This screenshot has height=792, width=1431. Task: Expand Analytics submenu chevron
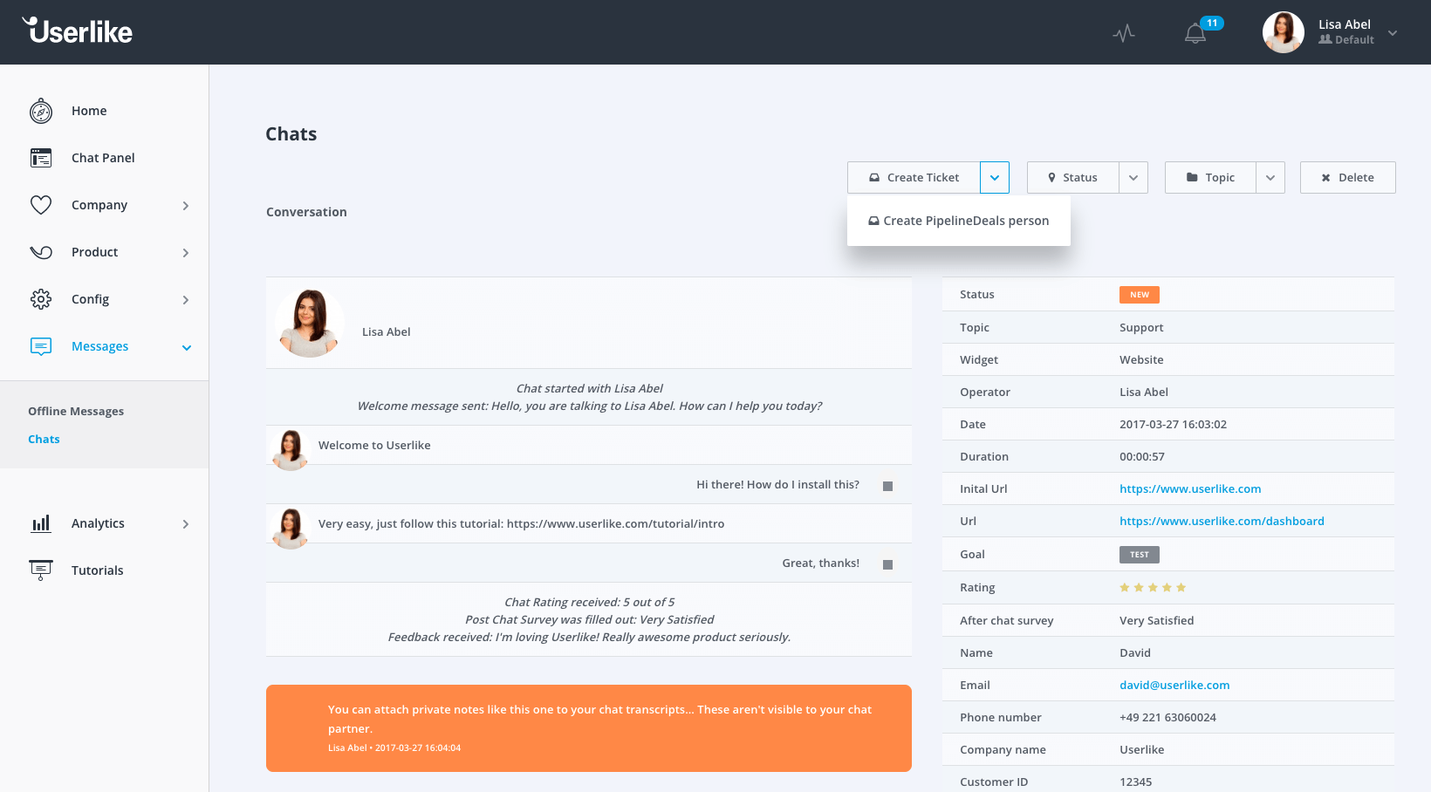[186, 524]
